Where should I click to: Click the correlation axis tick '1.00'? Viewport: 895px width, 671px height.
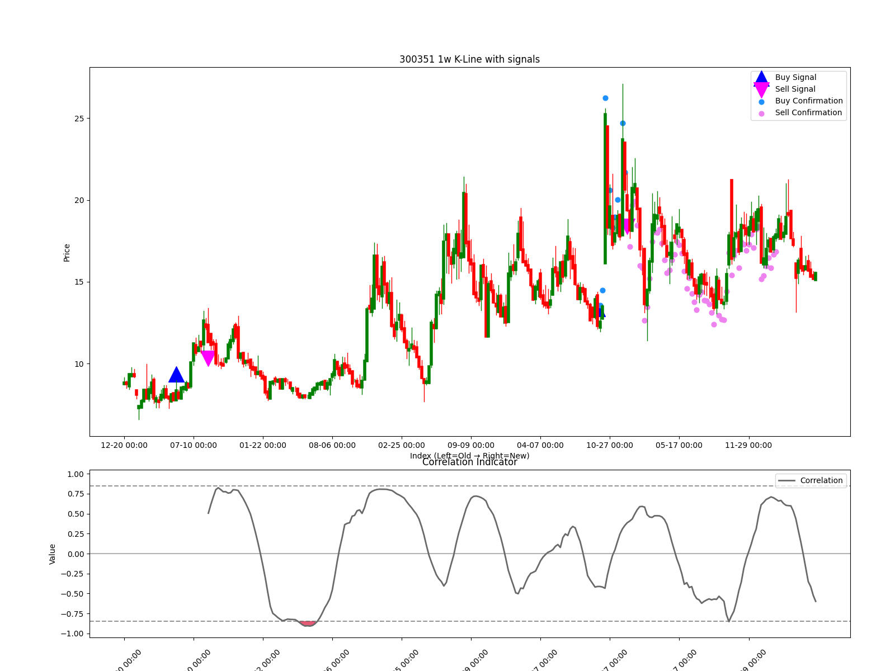(x=75, y=474)
